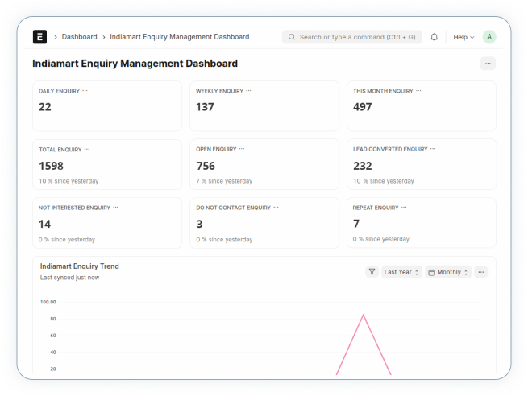
Task: Change the Last Year time span dropdown
Action: (x=401, y=272)
